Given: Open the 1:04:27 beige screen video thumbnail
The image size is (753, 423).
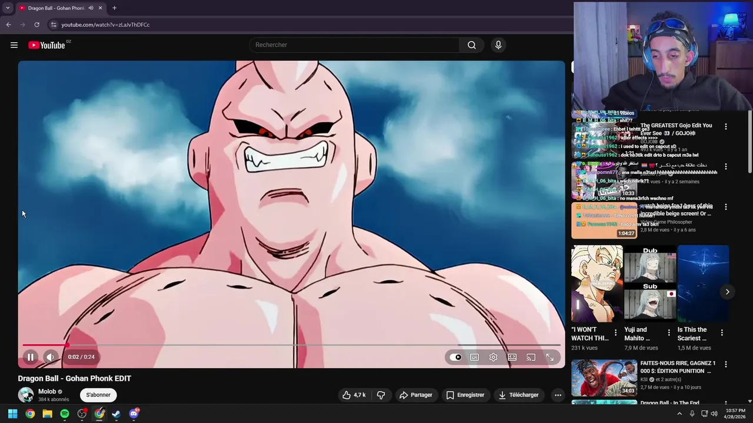Looking at the screenshot, I should [x=604, y=220].
